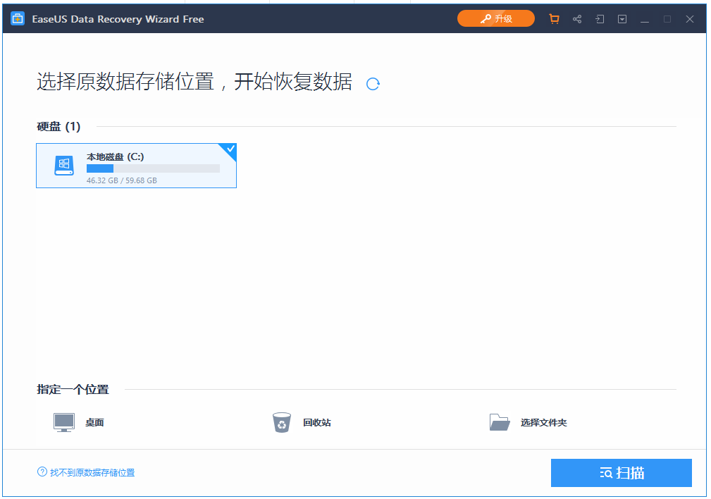Click the Windows drive icon for C:

[64, 166]
